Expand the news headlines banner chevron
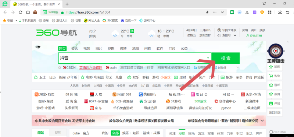The width and height of the screenshot is (294, 137). click(x=262, y=121)
